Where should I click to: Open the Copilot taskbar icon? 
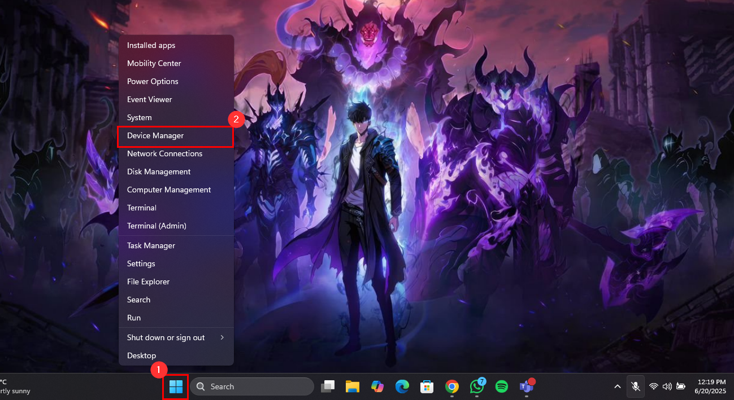(x=377, y=386)
